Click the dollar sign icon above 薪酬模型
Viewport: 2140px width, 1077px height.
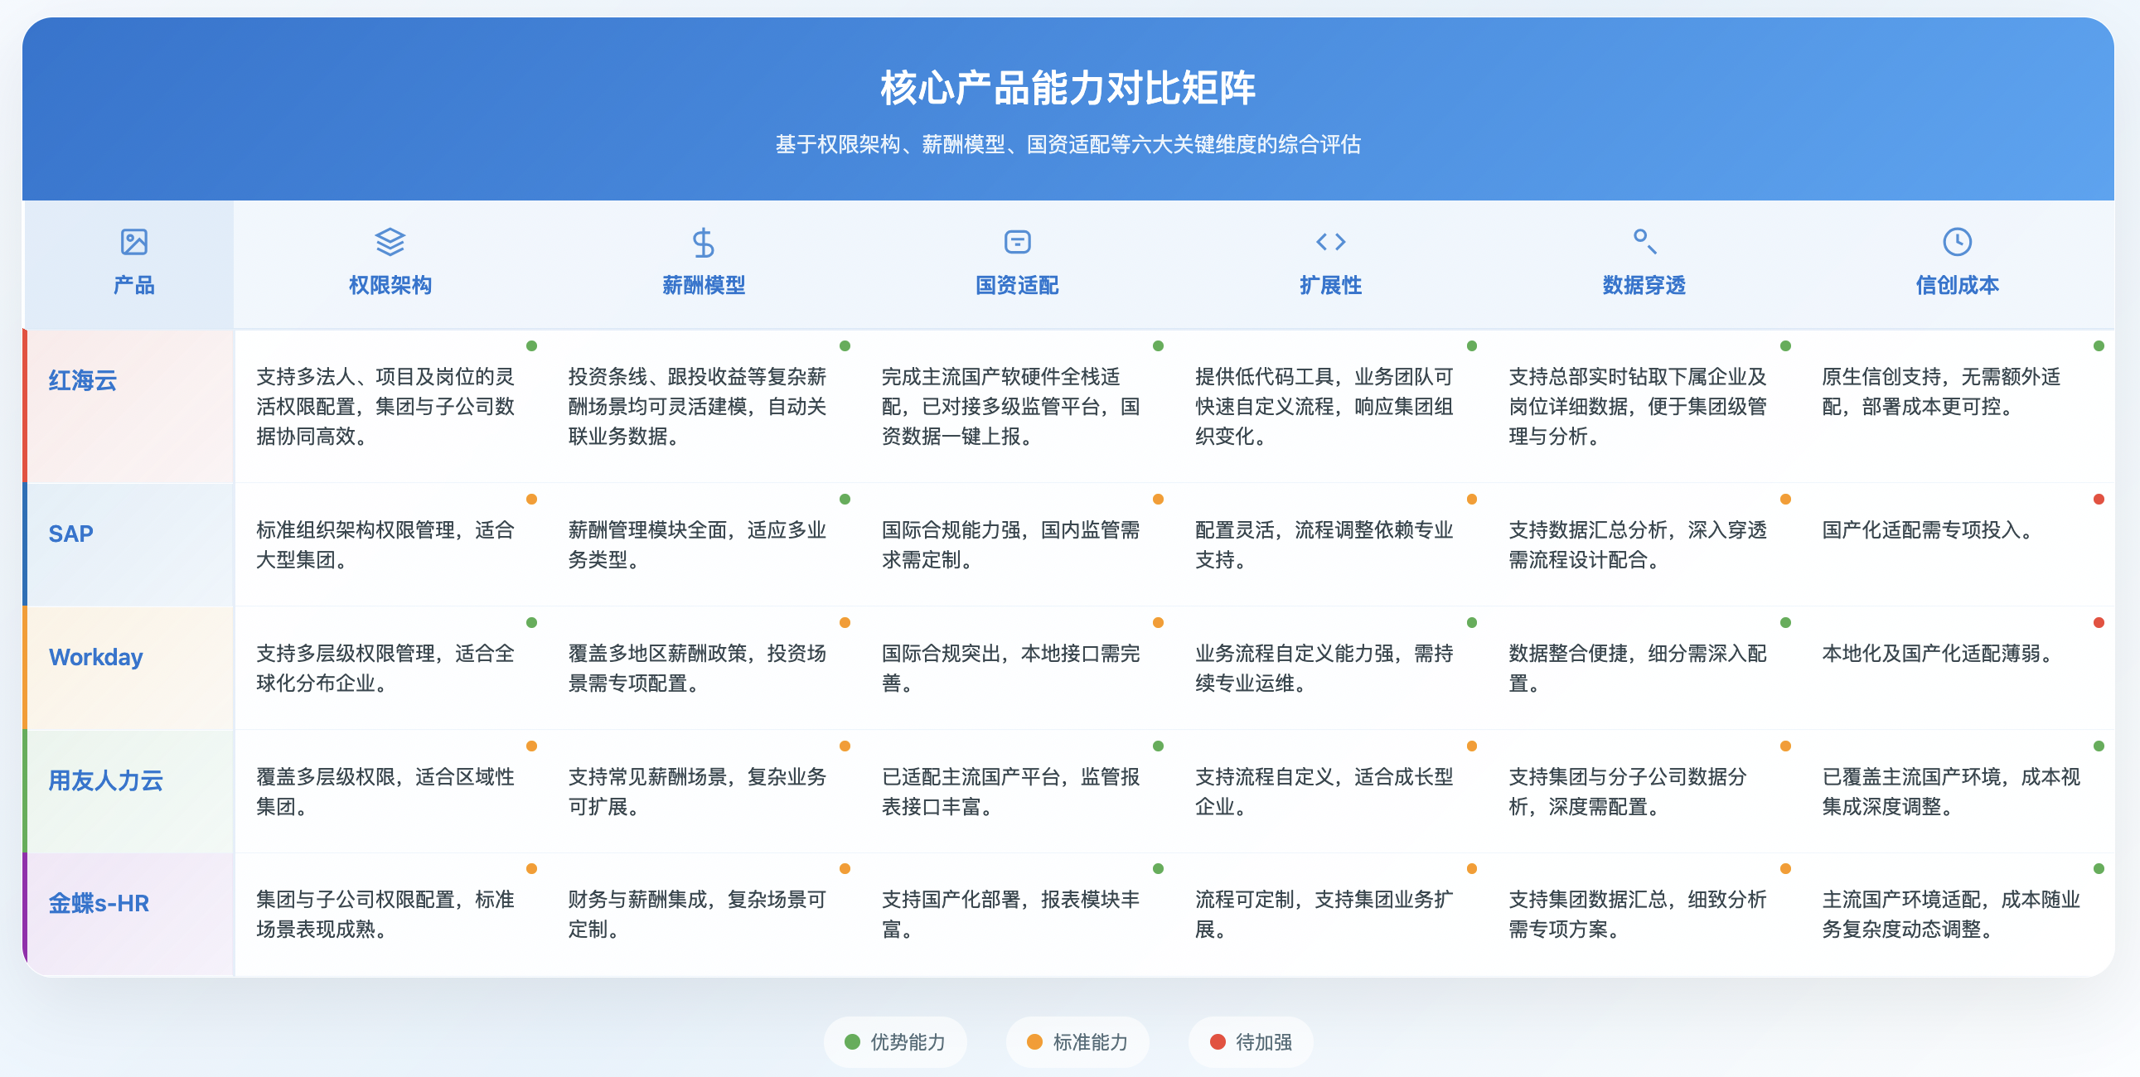703,243
